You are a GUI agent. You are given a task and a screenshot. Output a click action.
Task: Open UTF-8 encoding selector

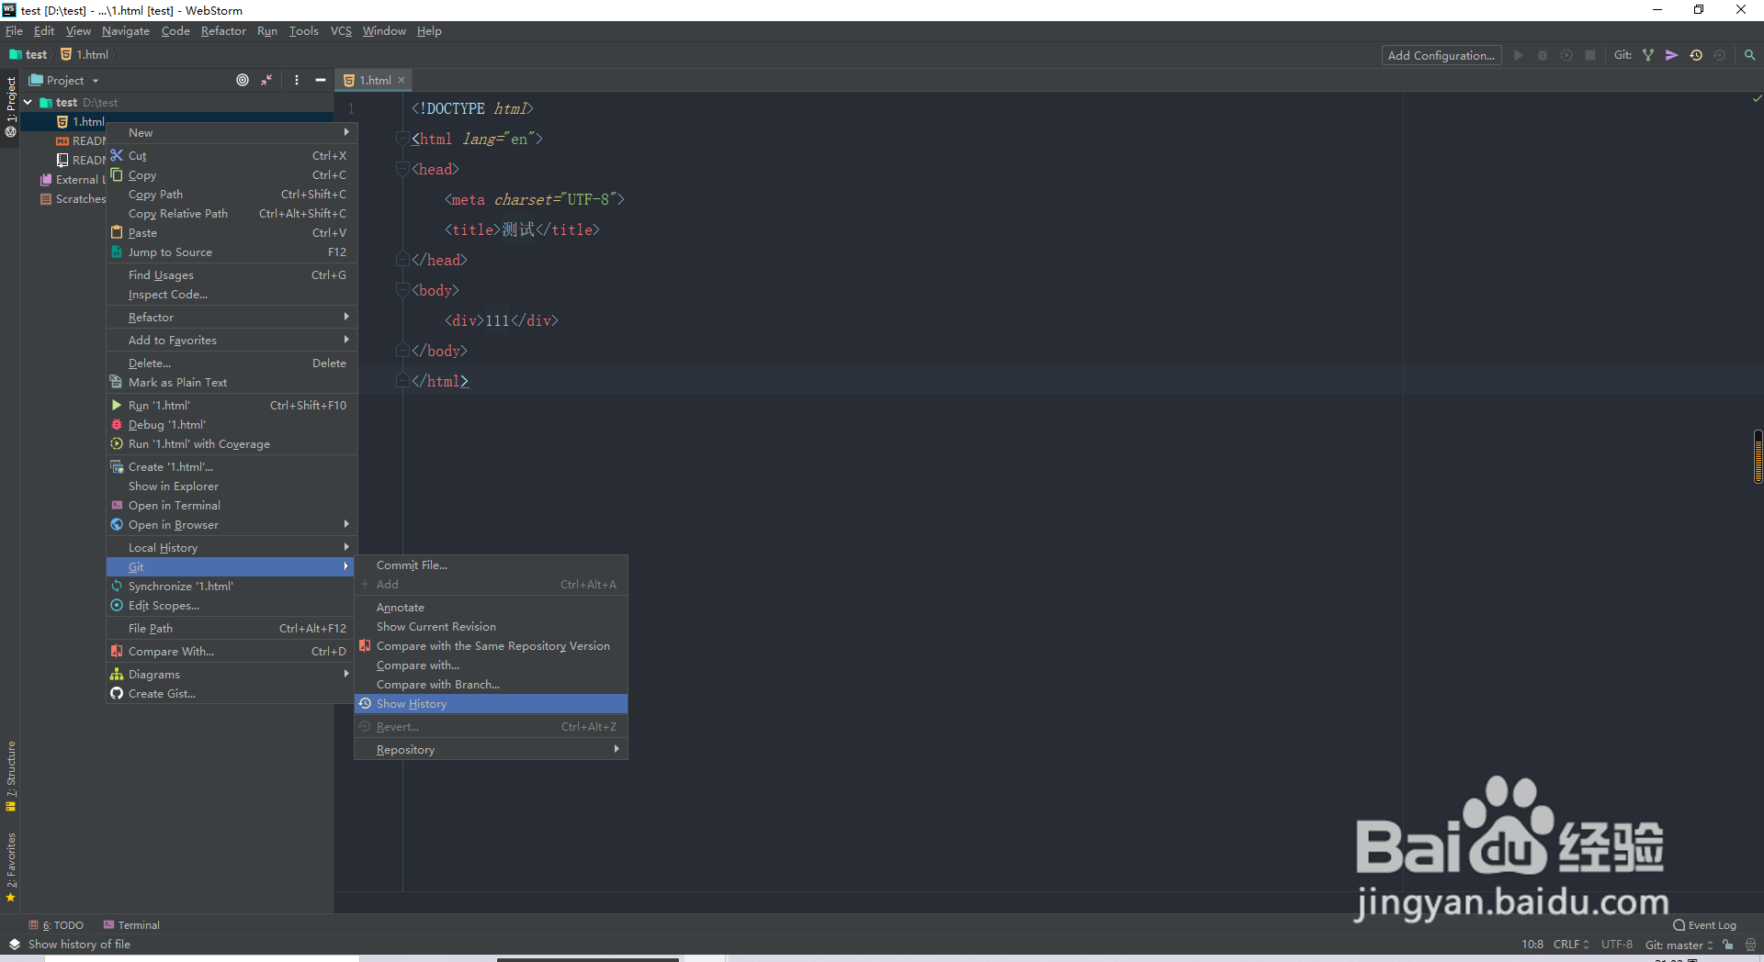(x=1617, y=944)
